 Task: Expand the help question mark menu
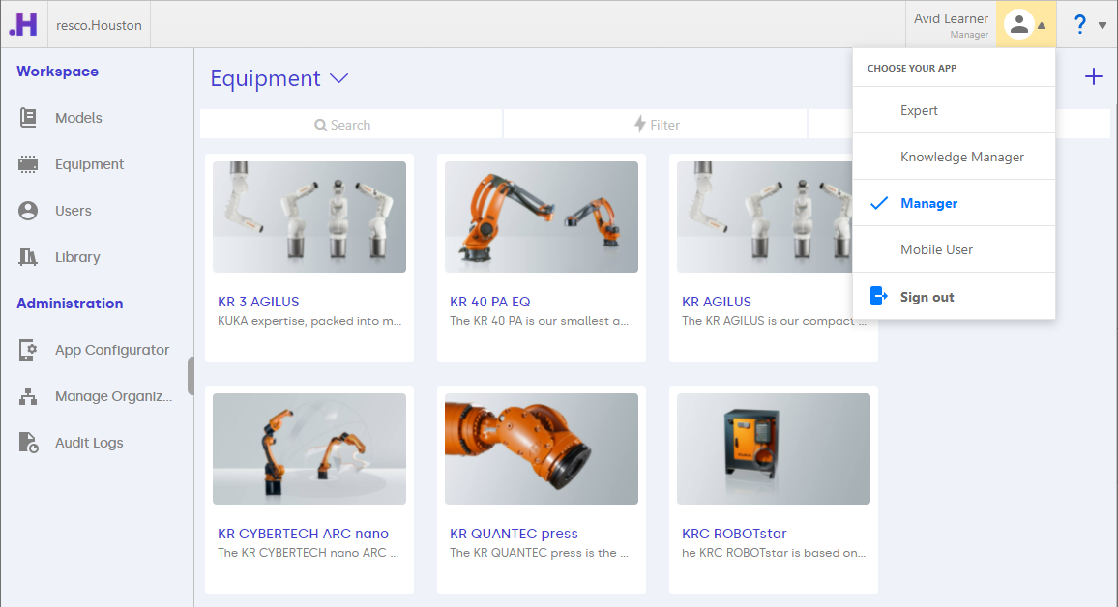[x=1089, y=25]
